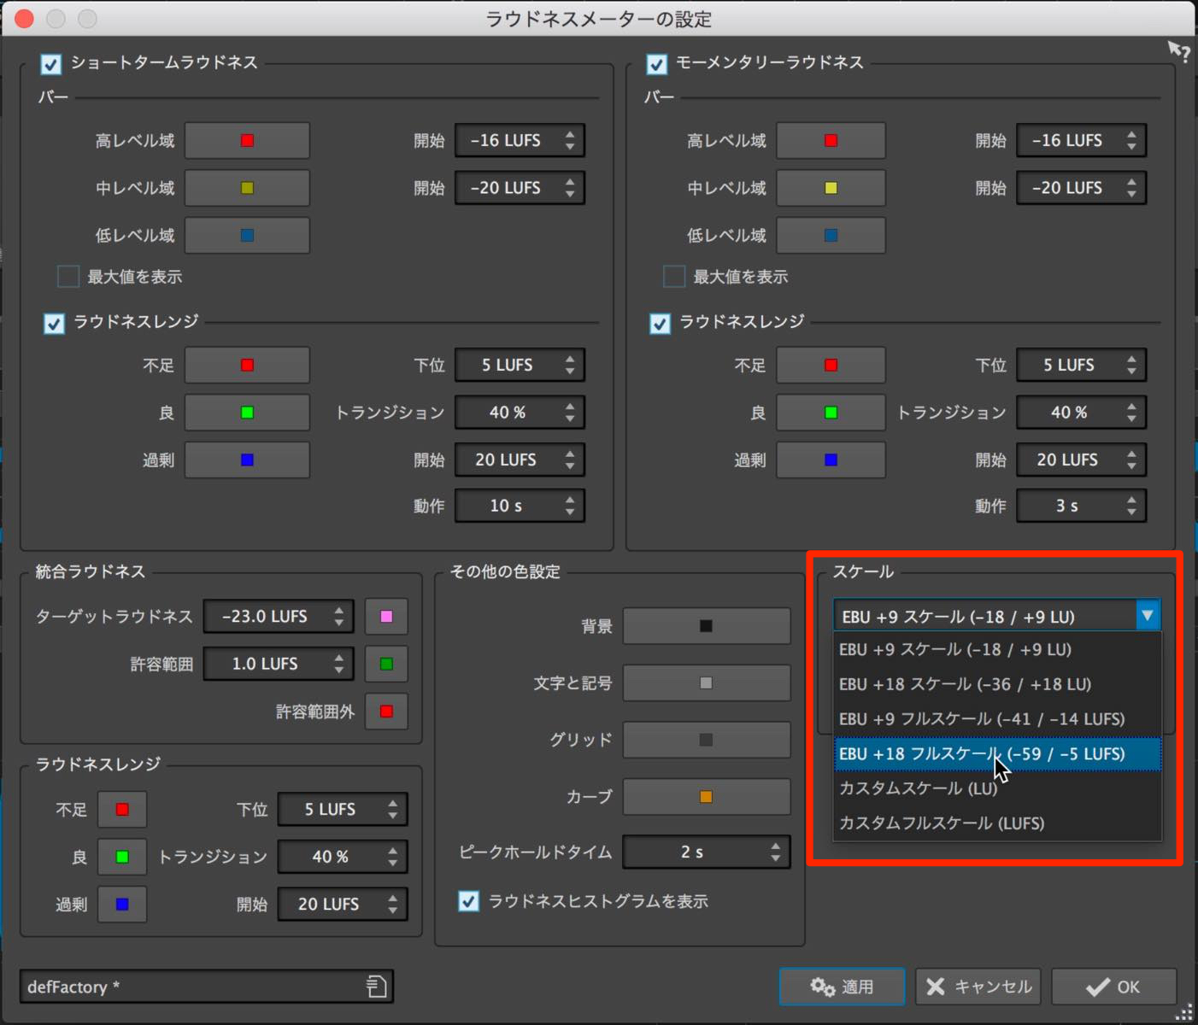This screenshot has width=1198, height=1025.
Task: Toggle the ショートタームラウドネス checkbox
Action: coord(51,64)
